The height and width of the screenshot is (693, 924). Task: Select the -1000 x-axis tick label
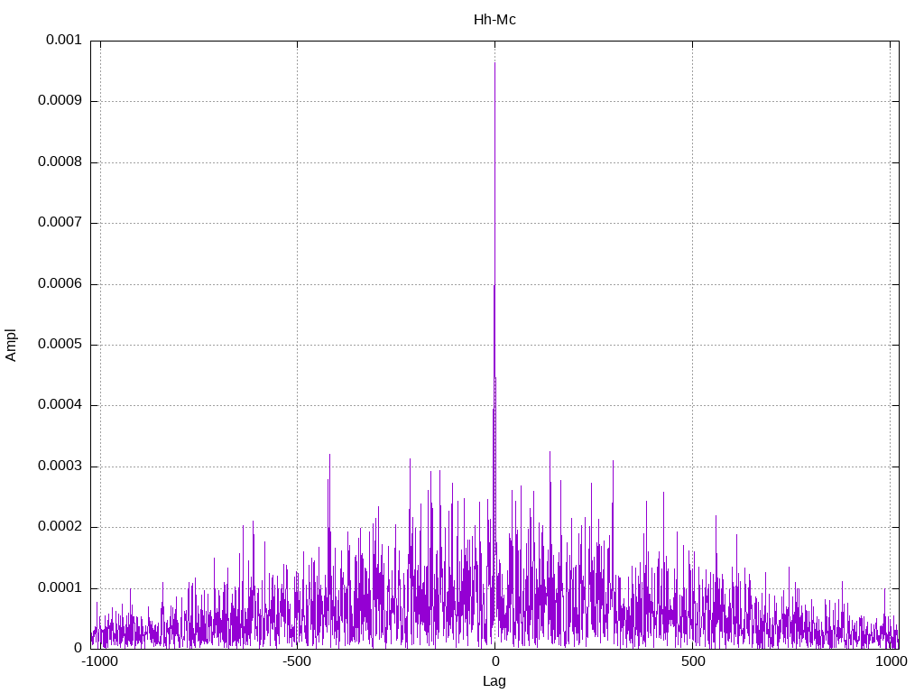pyautogui.click(x=99, y=662)
